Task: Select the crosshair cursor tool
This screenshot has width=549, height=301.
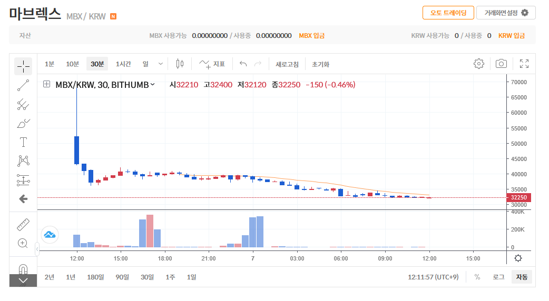Action: [x=23, y=66]
